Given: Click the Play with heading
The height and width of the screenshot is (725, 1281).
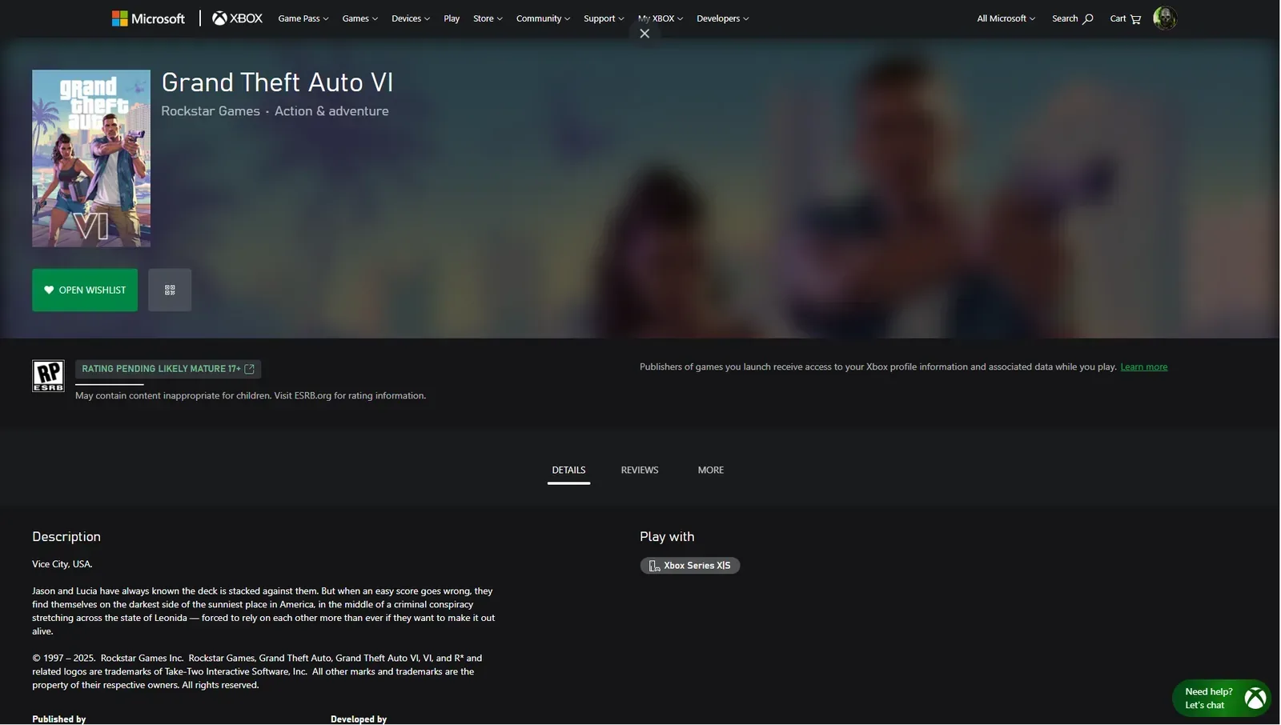Looking at the screenshot, I should click(x=667, y=537).
